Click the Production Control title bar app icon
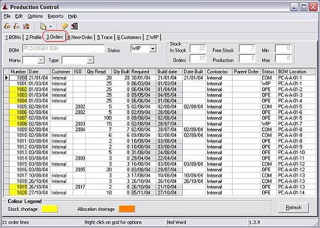Screen dimensions: 320x228 (x=5, y=7)
